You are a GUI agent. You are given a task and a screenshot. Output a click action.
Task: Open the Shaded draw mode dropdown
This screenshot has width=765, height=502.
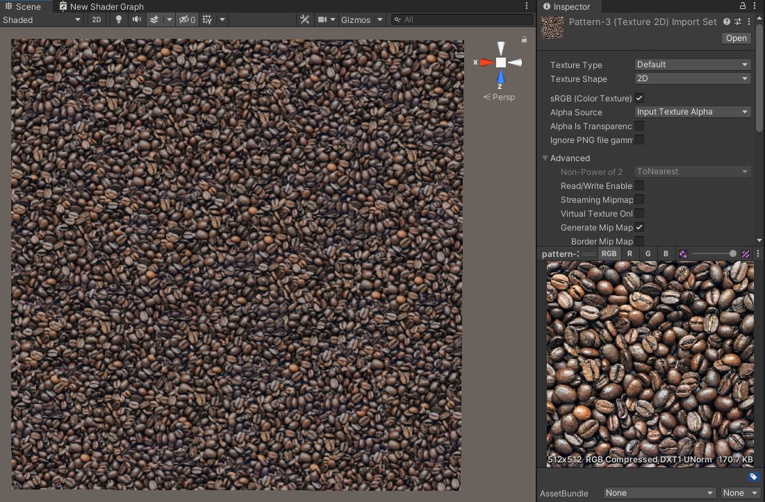pyautogui.click(x=42, y=19)
